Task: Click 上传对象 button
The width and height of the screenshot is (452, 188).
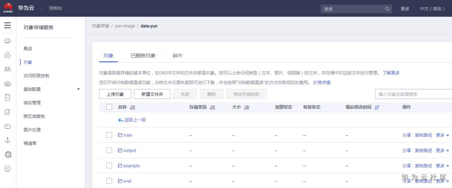Action: 115,94
